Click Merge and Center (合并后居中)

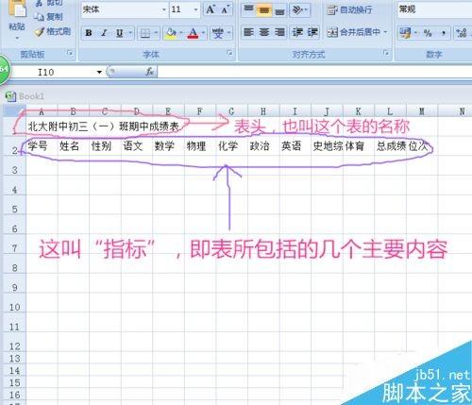pyautogui.click(x=353, y=32)
